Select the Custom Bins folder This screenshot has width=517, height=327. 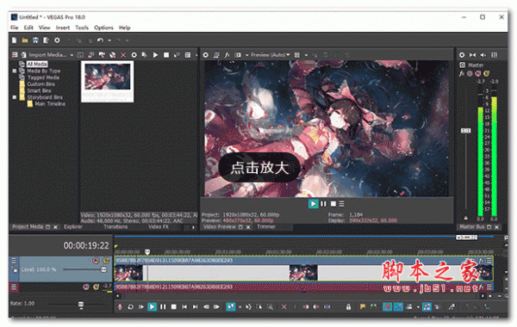pyautogui.click(x=40, y=84)
